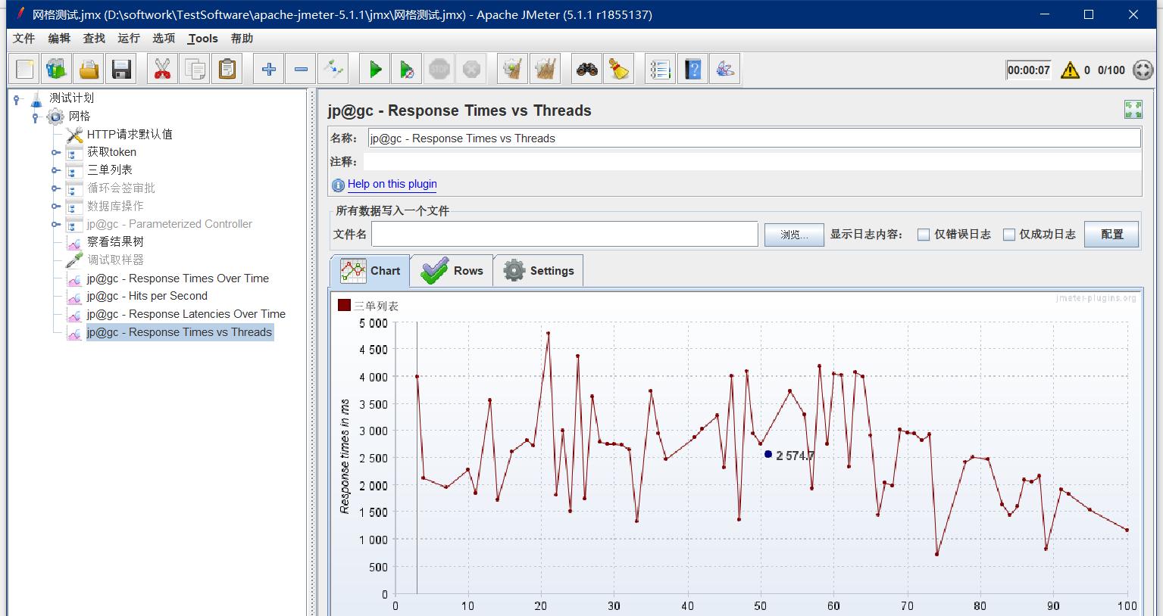Image resolution: width=1163 pixels, height=616 pixels.
Task: Switch to the Chart tab
Action: point(370,271)
